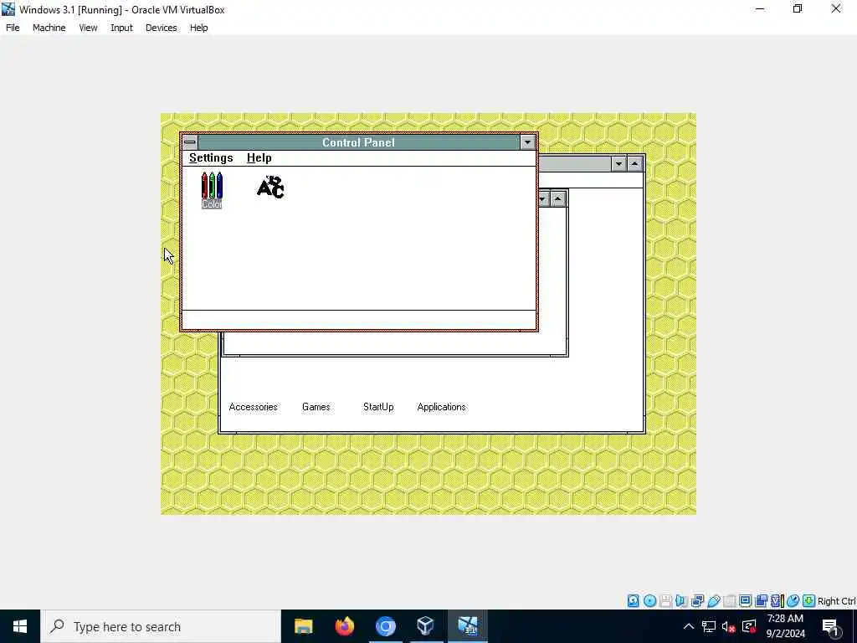Open the VirtualBox View menu
The height and width of the screenshot is (643, 857).
88,28
